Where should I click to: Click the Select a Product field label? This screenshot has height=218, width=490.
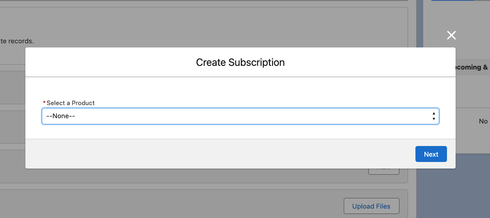tap(70, 103)
